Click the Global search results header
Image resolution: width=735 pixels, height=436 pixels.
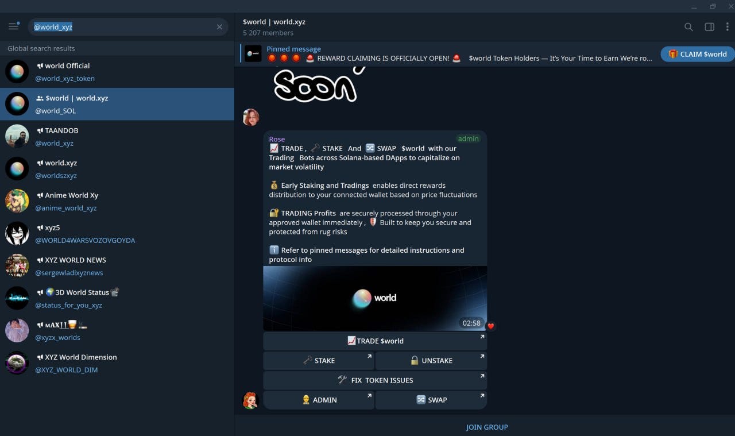point(41,48)
